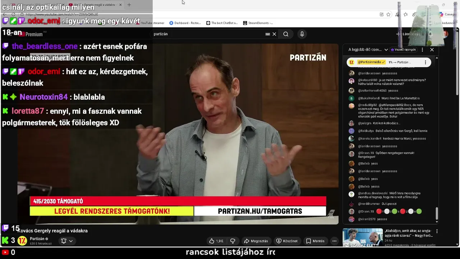Open the Csevegés Copilot button

click(x=447, y=14)
